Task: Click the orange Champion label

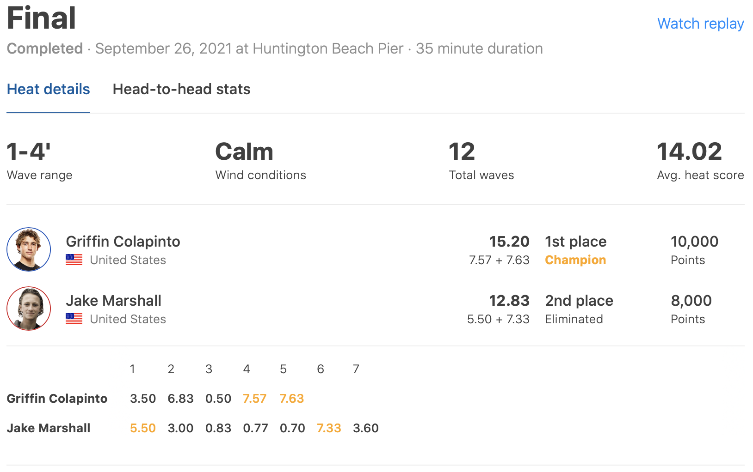Action: tap(575, 260)
